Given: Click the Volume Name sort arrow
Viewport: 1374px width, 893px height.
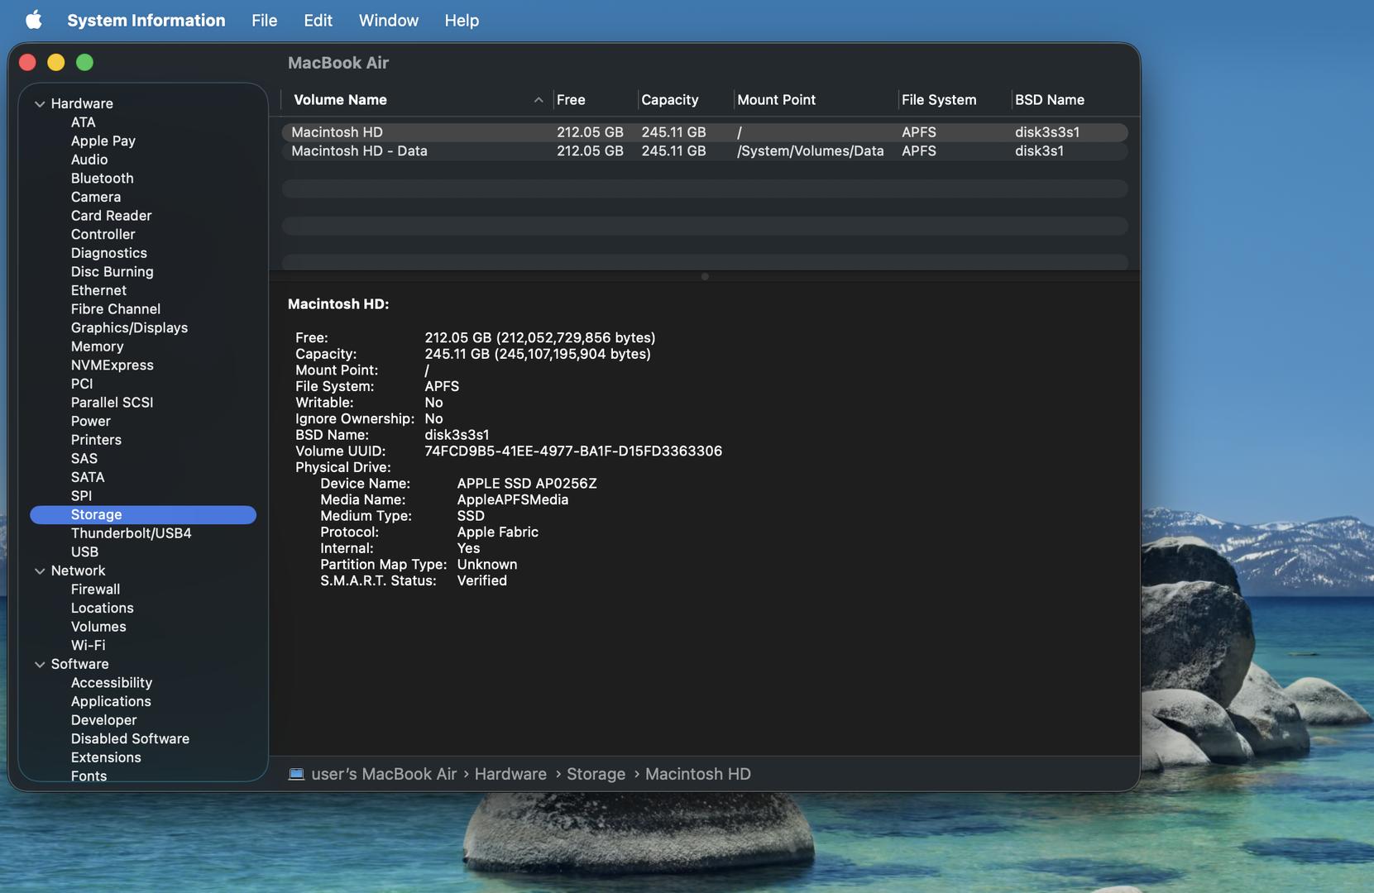Looking at the screenshot, I should (539, 100).
